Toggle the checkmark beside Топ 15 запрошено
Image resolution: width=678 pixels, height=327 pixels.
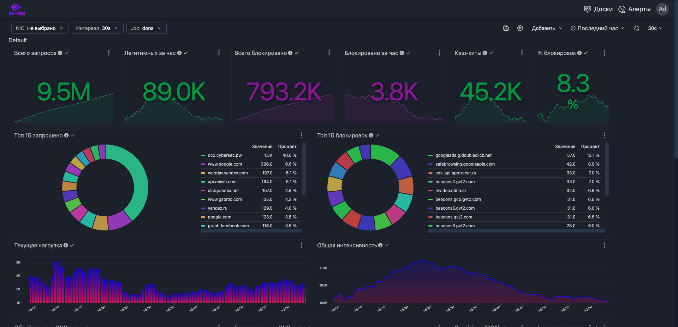click(x=73, y=135)
